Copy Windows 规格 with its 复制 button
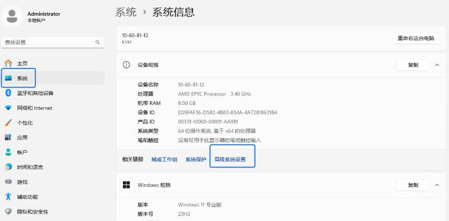 [413, 185]
